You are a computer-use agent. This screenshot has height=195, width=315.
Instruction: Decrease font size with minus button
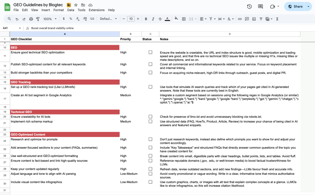click(x=124, y=19)
